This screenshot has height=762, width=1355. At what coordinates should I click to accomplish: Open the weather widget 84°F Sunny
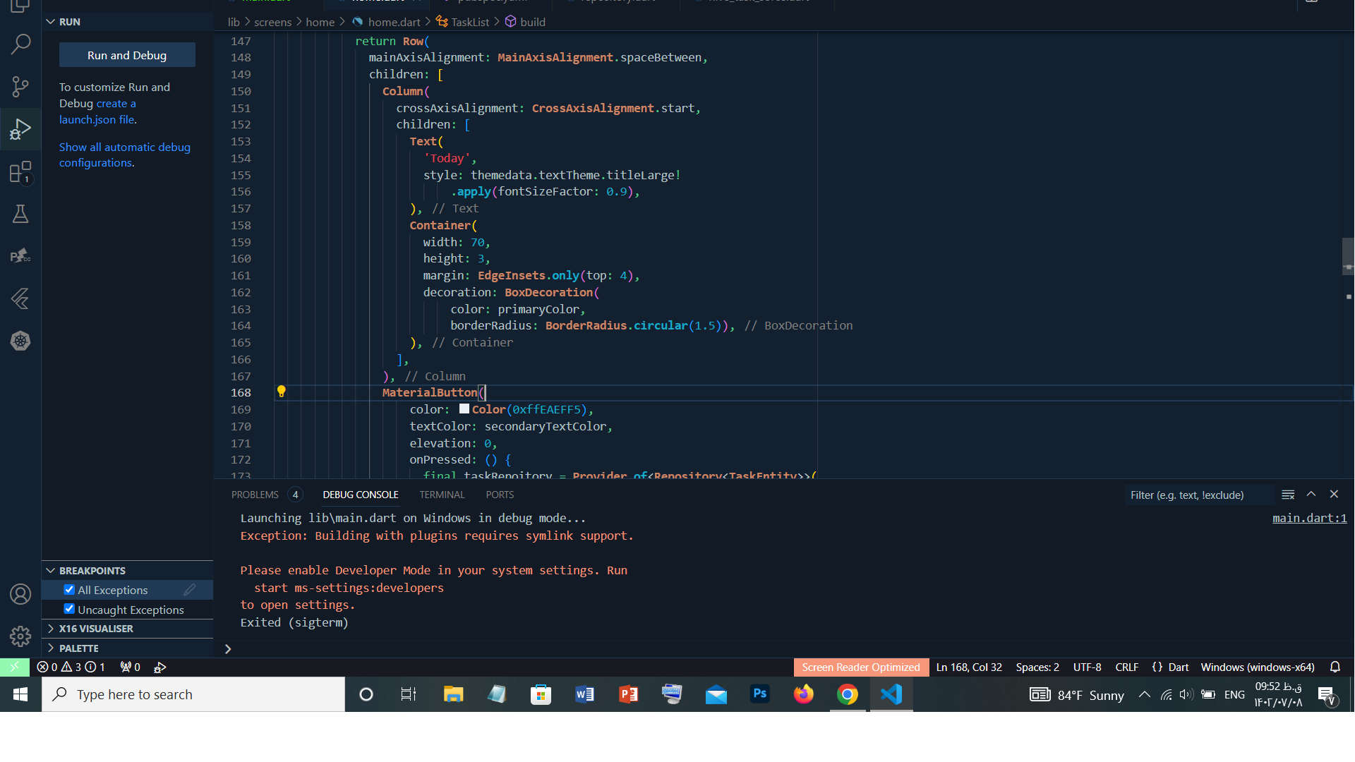pyautogui.click(x=1077, y=694)
